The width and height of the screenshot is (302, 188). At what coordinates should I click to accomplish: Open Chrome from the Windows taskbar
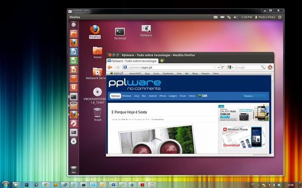point(46,185)
